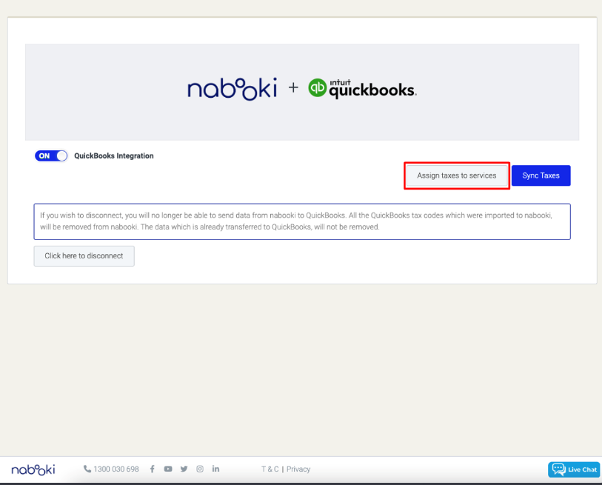Toggle the QuickBooks Integration ON switch
The image size is (602, 485).
(x=51, y=156)
